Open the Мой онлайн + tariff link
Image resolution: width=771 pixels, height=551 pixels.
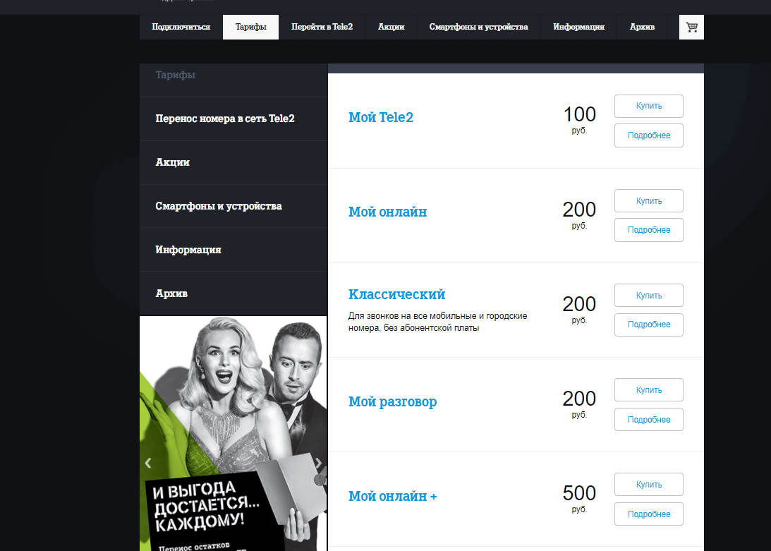pos(393,496)
